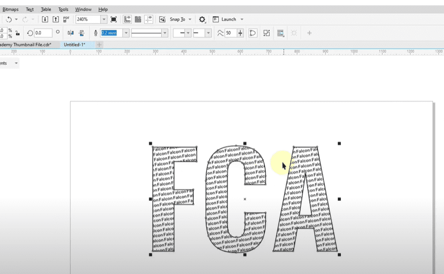Click the Export icon in toolbar
Image resolution: width=444 pixels, height=274 pixels.
56,19
